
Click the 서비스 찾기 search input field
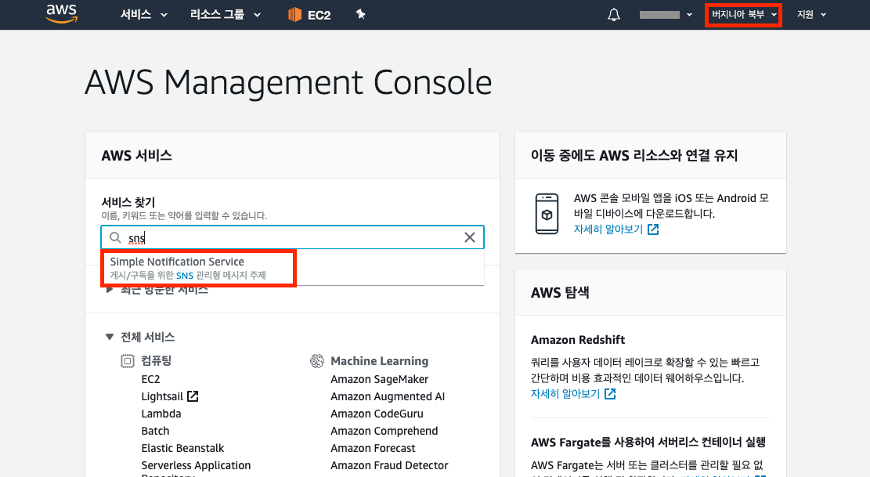292,237
